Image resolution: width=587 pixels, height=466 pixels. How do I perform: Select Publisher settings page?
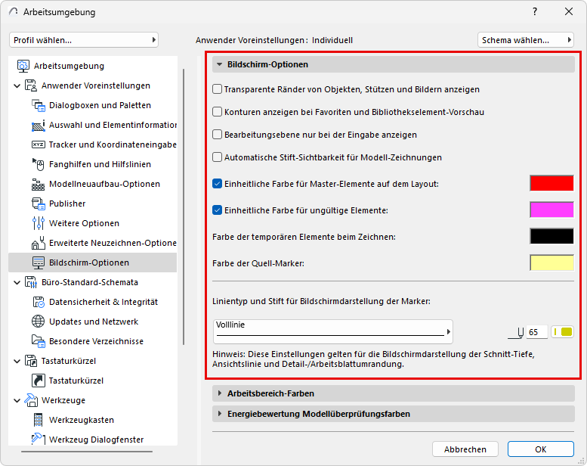pyautogui.click(x=67, y=203)
